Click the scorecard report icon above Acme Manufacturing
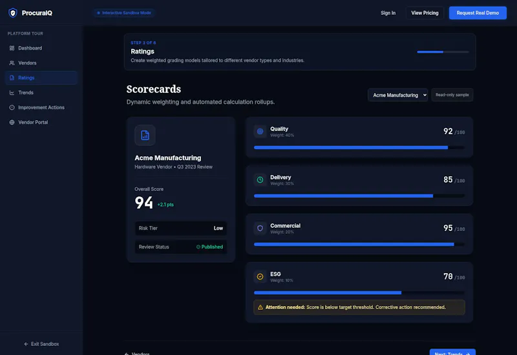 145,135
